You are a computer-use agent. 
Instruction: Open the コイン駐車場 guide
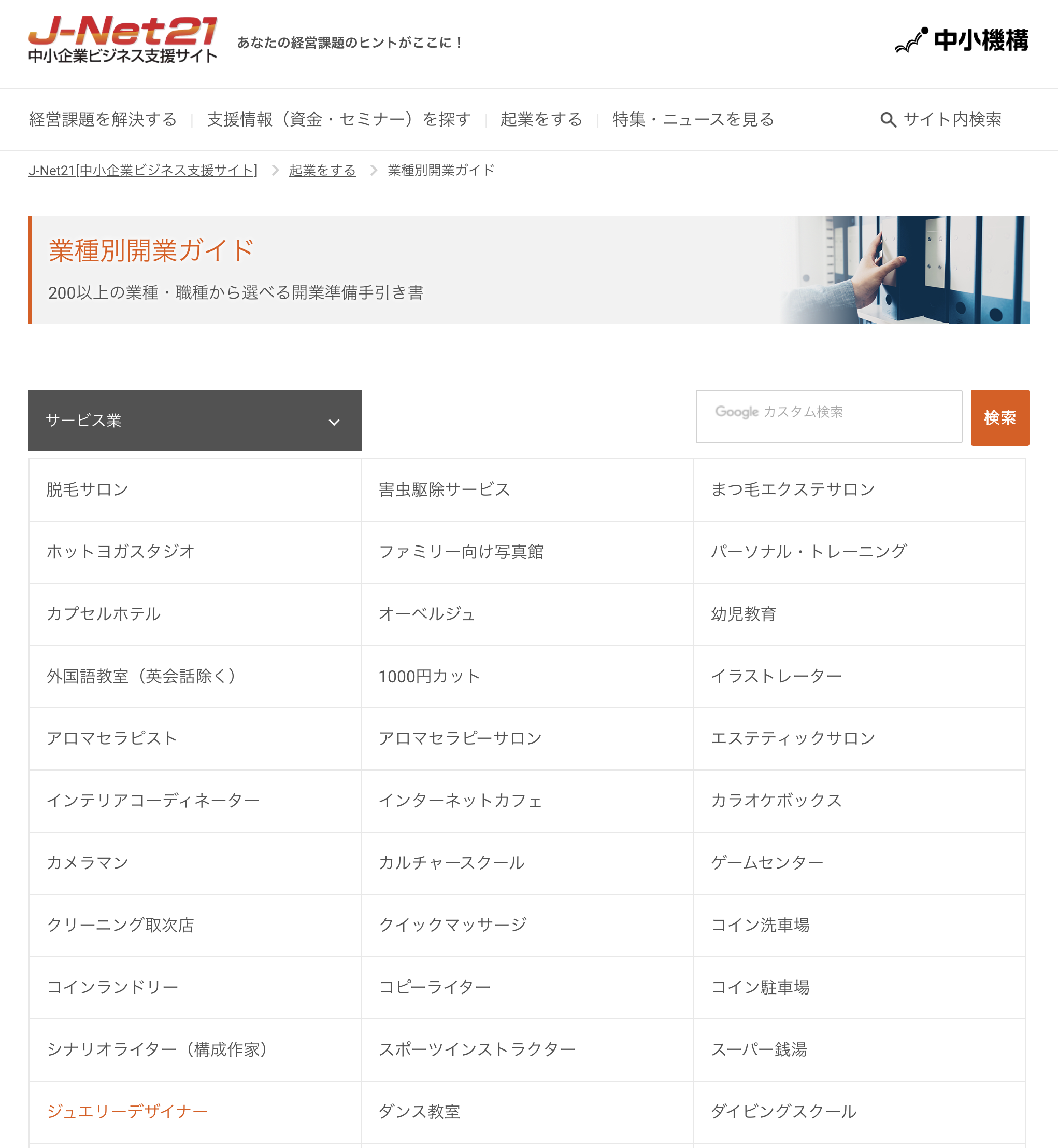click(860, 988)
